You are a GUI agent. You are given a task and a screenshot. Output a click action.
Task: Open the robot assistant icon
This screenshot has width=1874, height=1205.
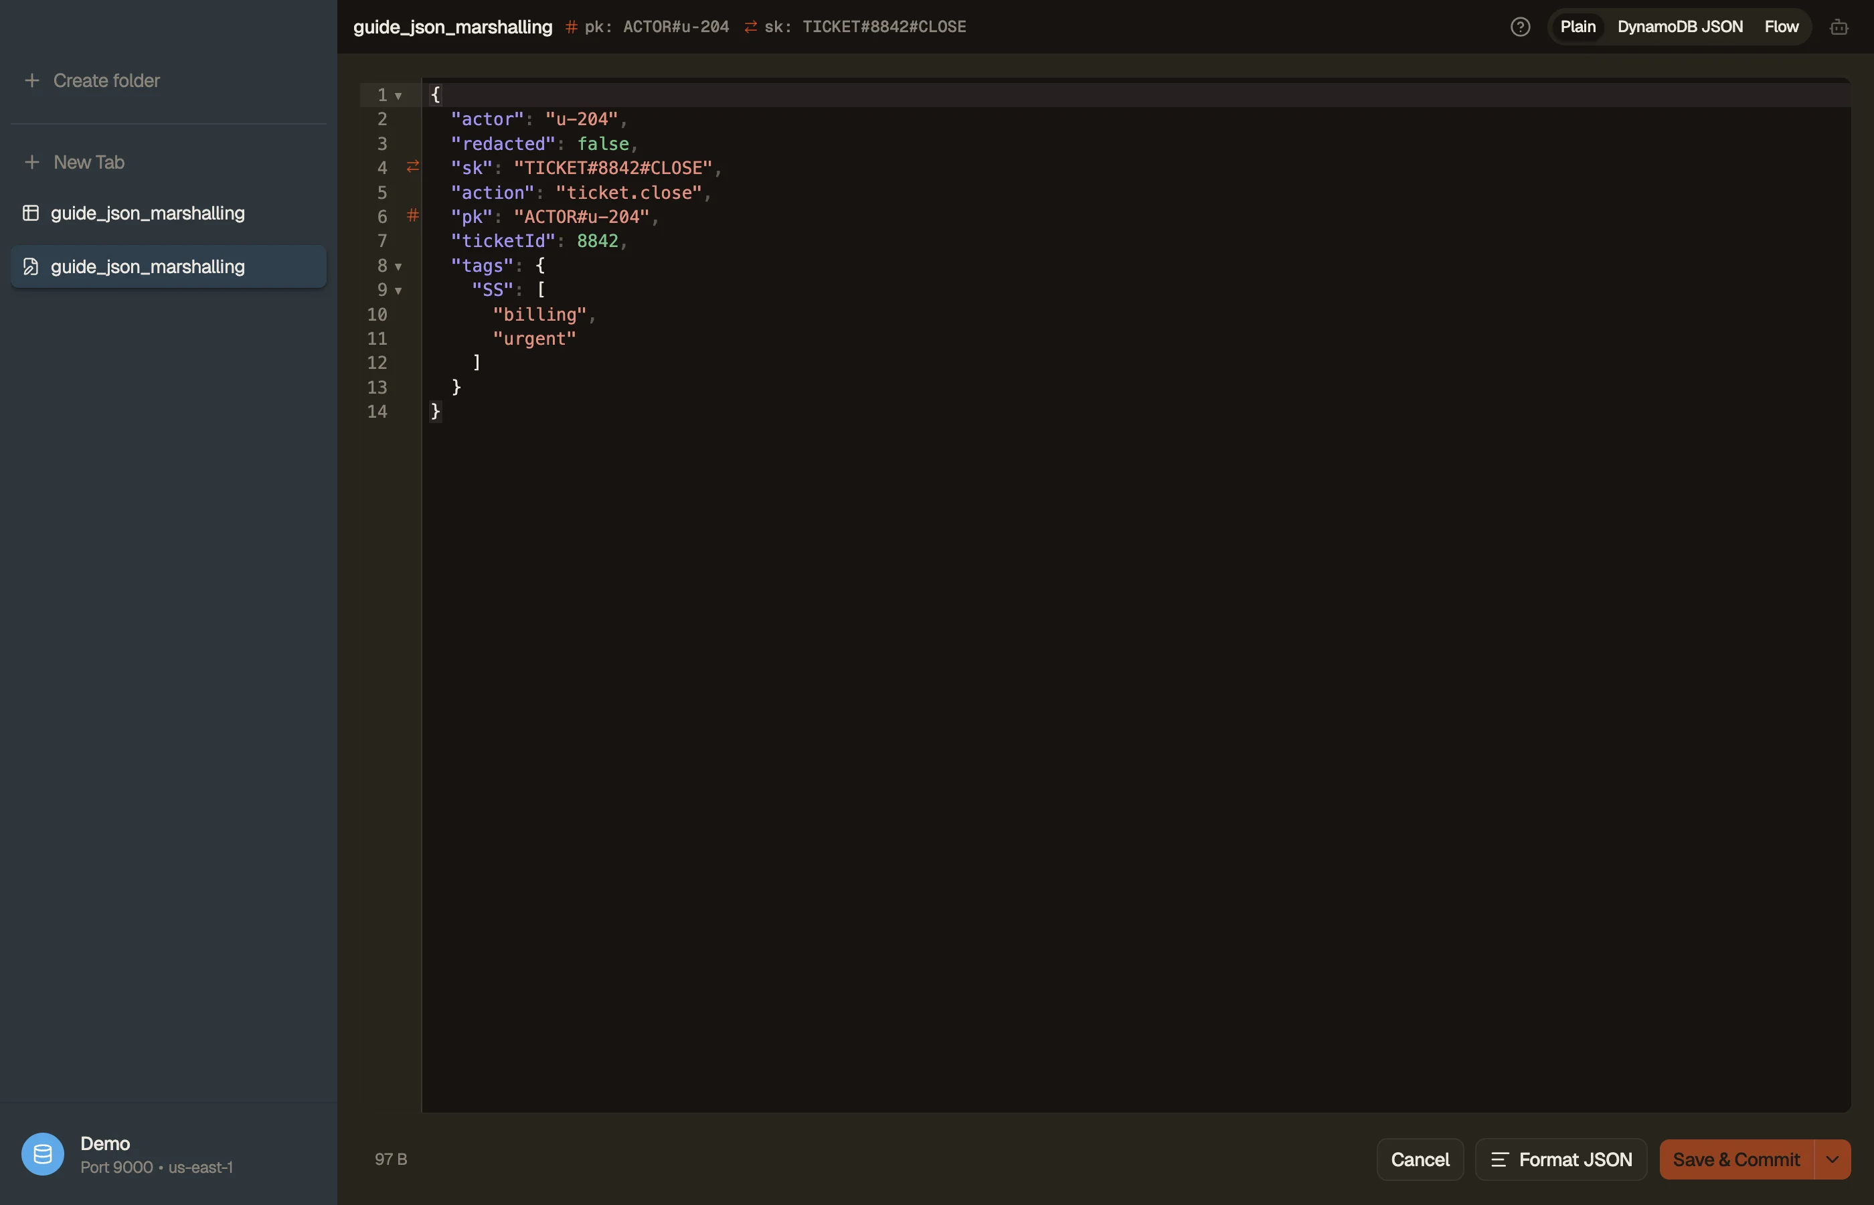pos(1839,27)
